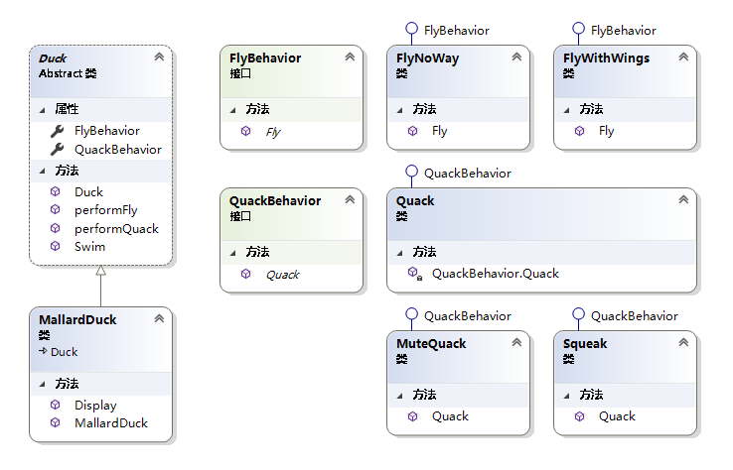Collapse the Duck class box chevron
Viewport: 733px width, 470px height.
coord(159,58)
